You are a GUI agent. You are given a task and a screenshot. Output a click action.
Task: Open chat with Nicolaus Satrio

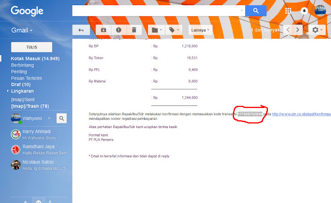[39, 165]
